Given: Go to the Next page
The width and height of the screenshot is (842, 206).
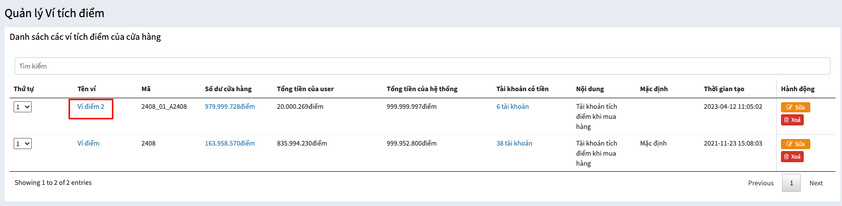Looking at the screenshot, I should [816, 183].
